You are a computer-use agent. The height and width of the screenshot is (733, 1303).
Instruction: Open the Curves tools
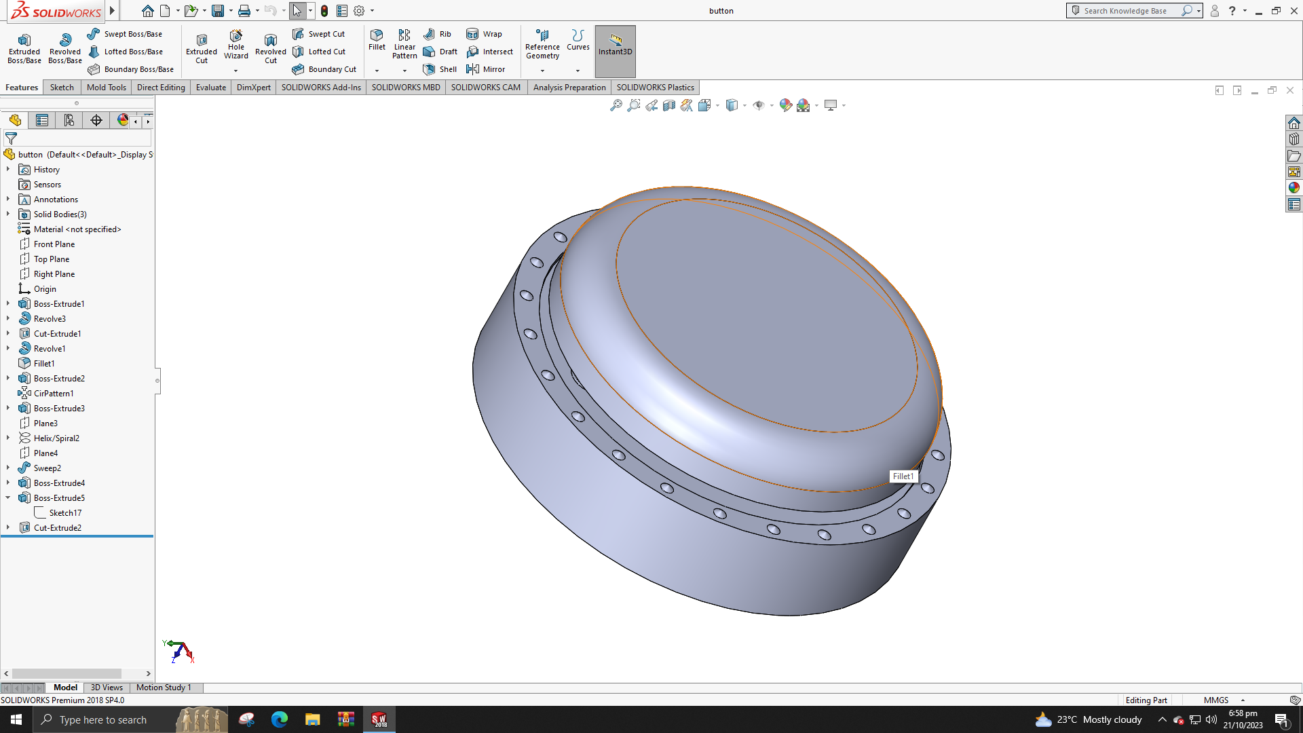(x=578, y=39)
